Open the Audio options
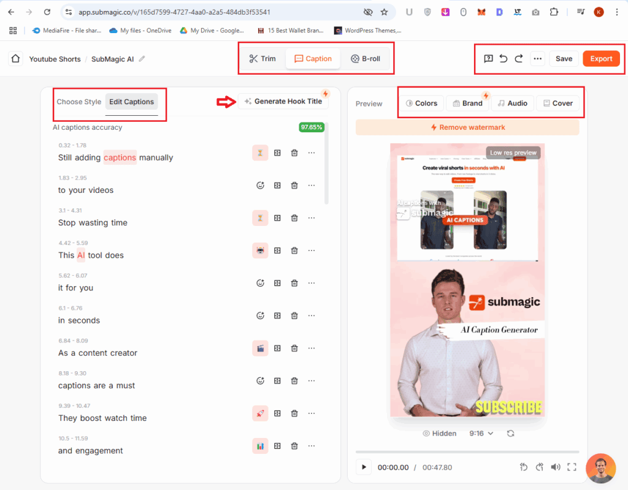Screen dimensions: 628x490 click(x=513, y=103)
